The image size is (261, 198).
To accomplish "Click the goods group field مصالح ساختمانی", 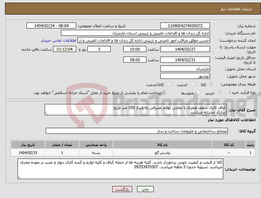I will point(137,131).
